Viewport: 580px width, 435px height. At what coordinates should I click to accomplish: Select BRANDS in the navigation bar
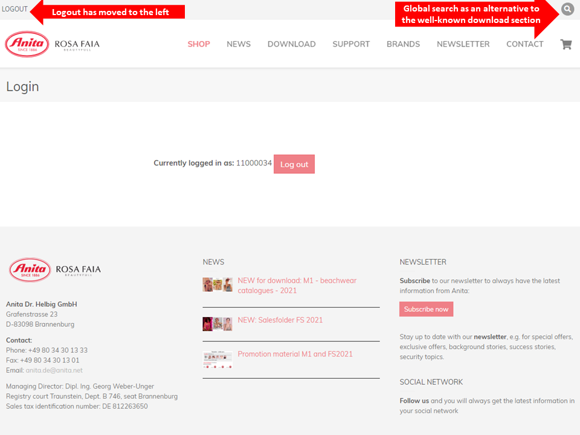[403, 44]
